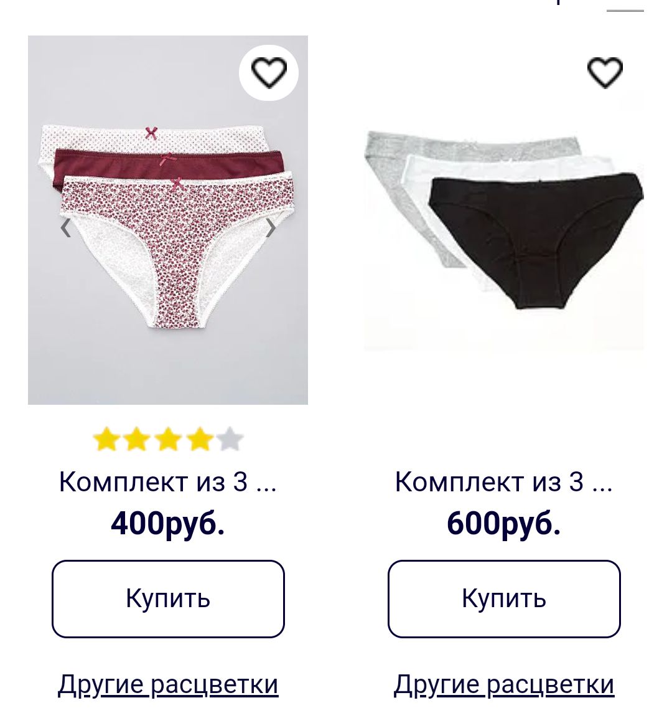Show next photo with right carousel arrow
Image resolution: width=672 pixels, height=713 pixels.
pyautogui.click(x=270, y=228)
